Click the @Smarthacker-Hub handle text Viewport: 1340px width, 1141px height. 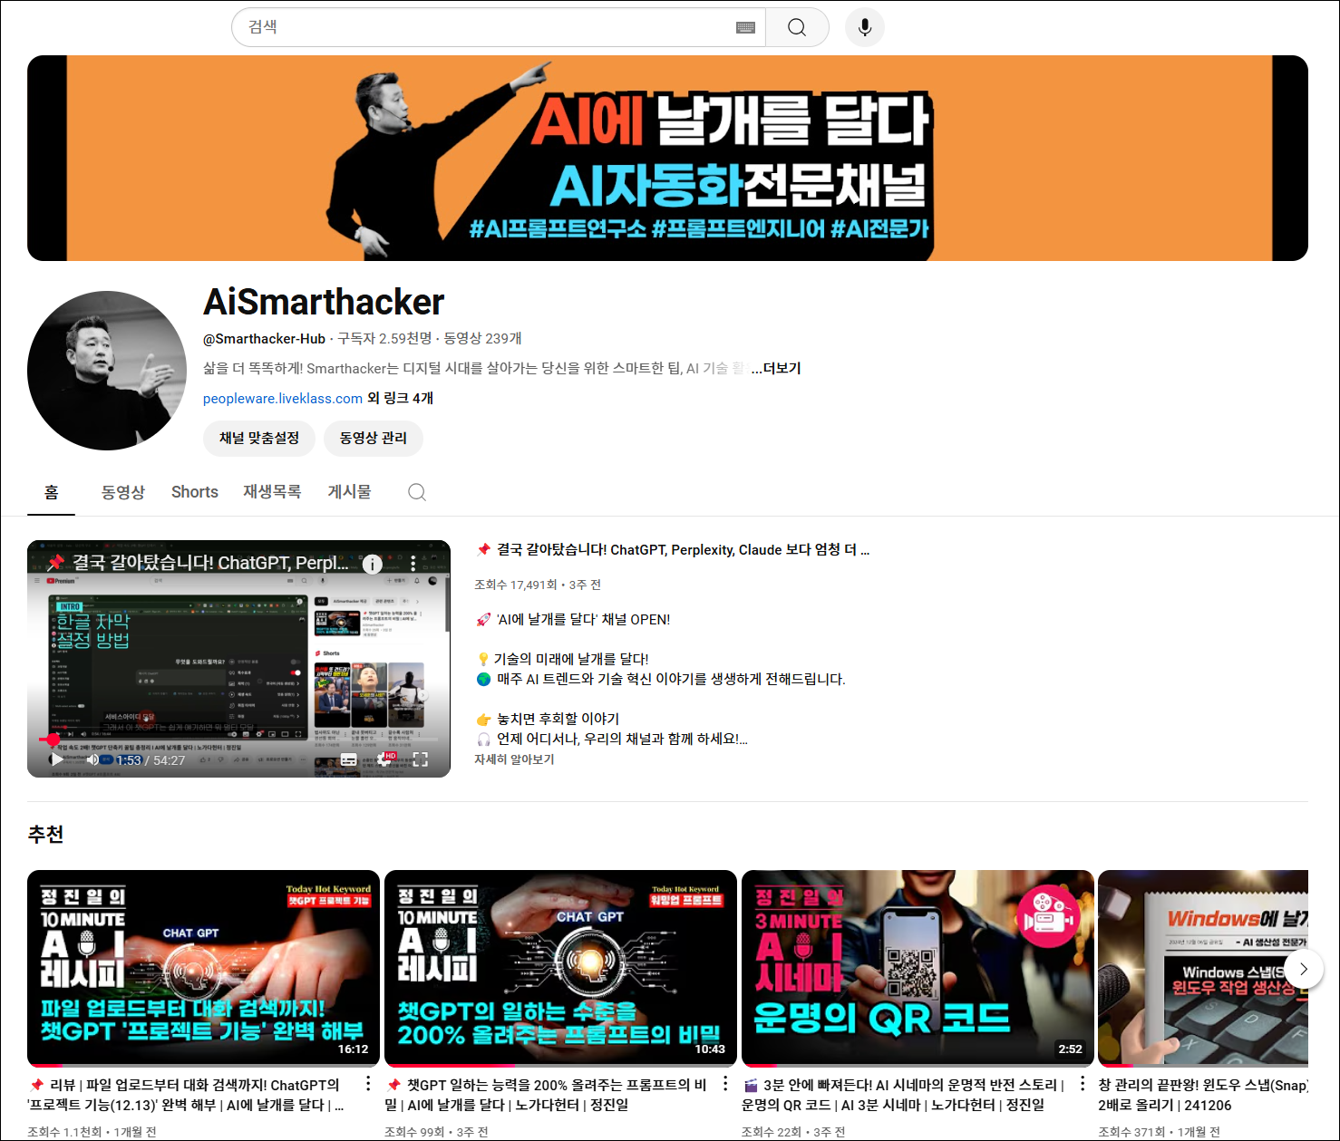[264, 339]
